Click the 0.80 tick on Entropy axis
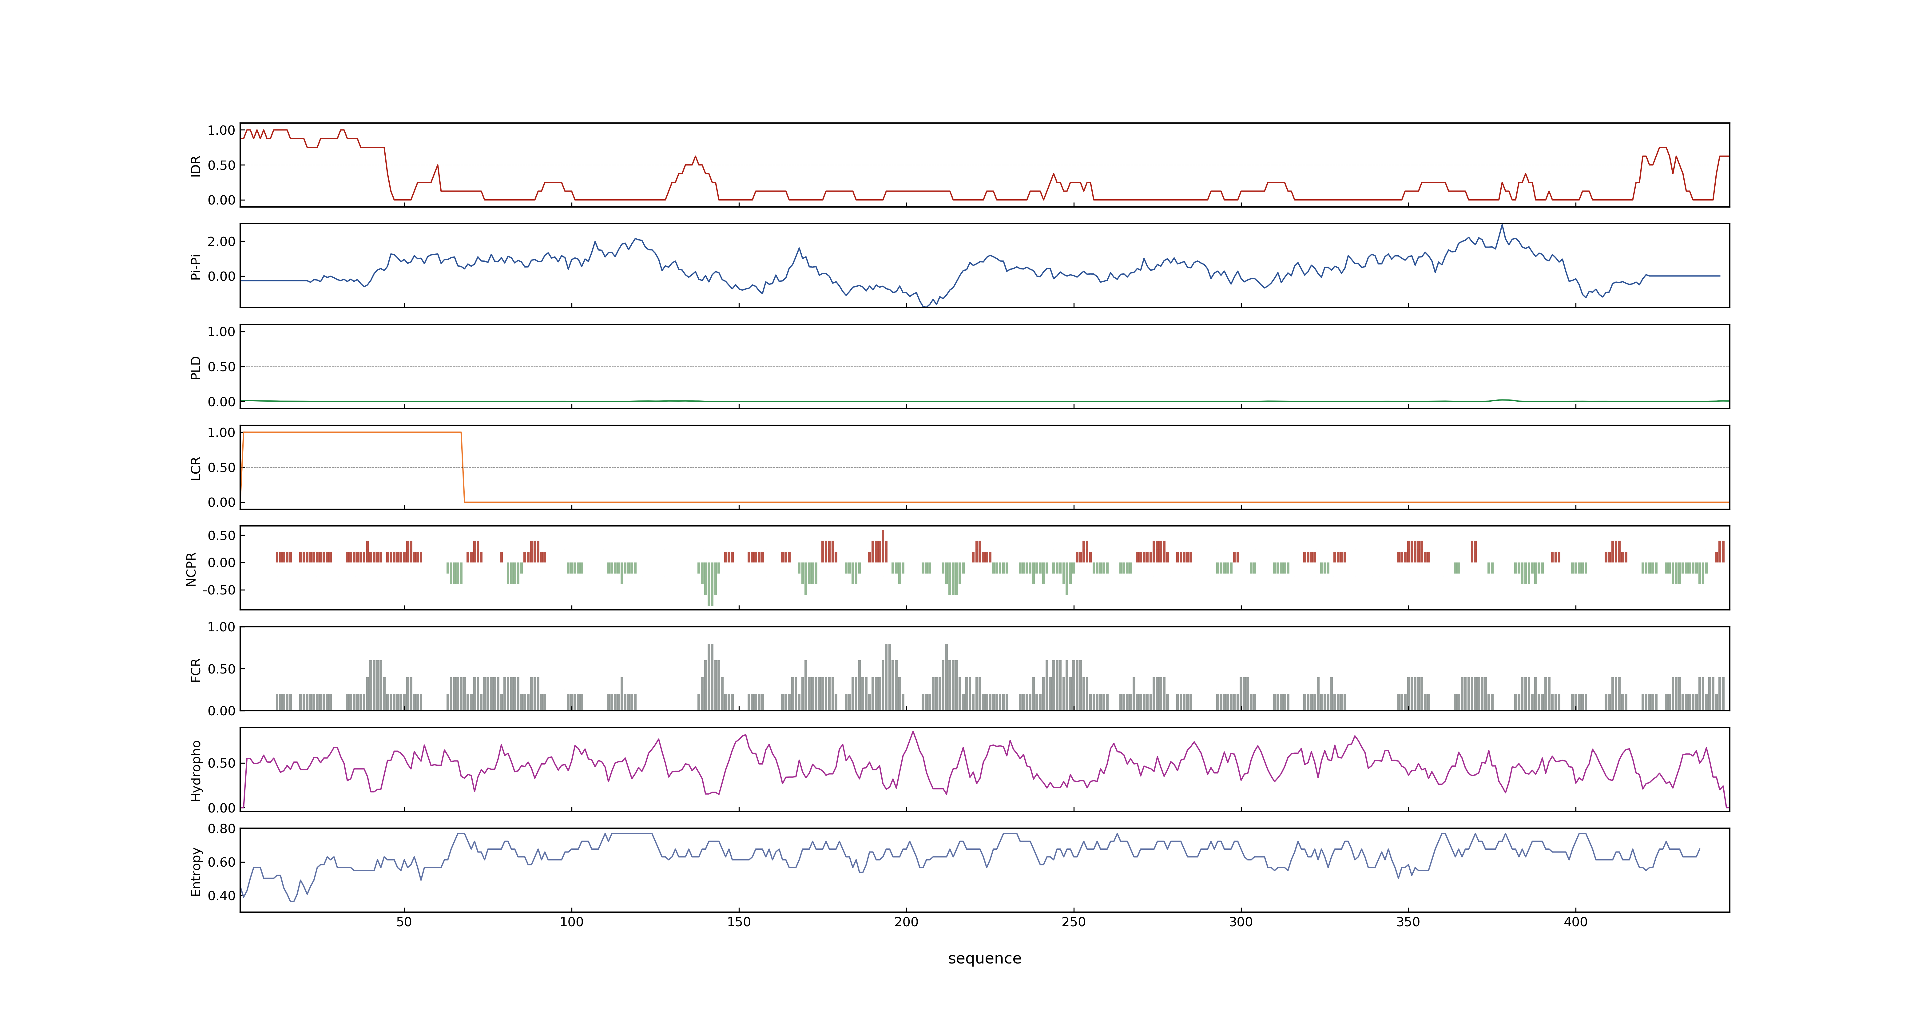 [x=222, y=829]
